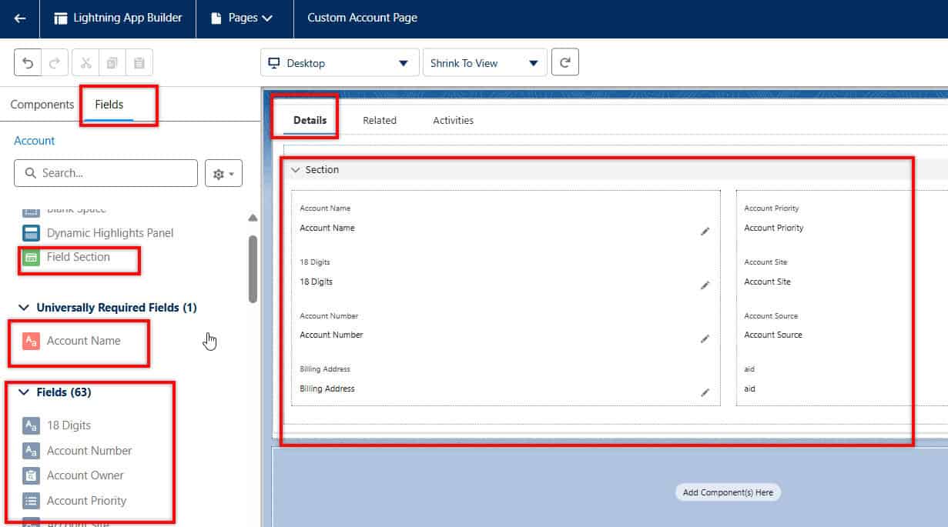Click the Account Priority picklist icon
948x527 pixels.
pos(31,501)
